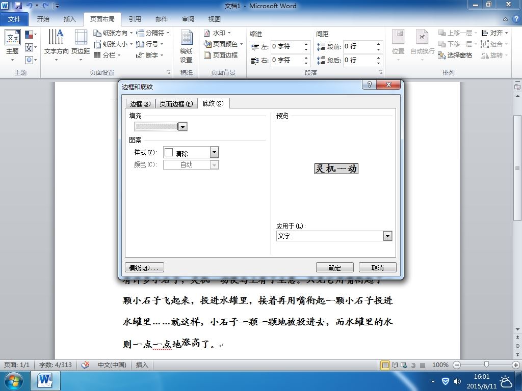522x391 pixels.
Task: Show hidden tray icons arrow
Action: point(433,381)
